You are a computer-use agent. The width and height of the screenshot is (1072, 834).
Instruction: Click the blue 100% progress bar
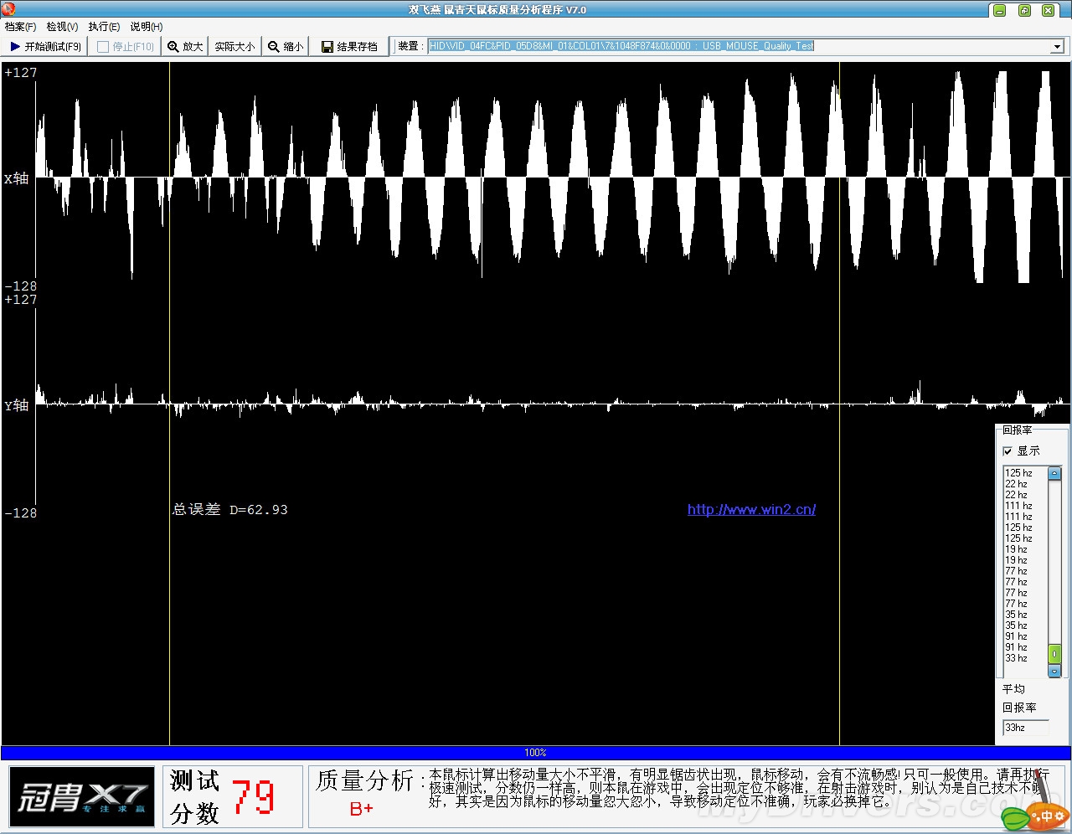pyautogui.click(x=536, y=753)
